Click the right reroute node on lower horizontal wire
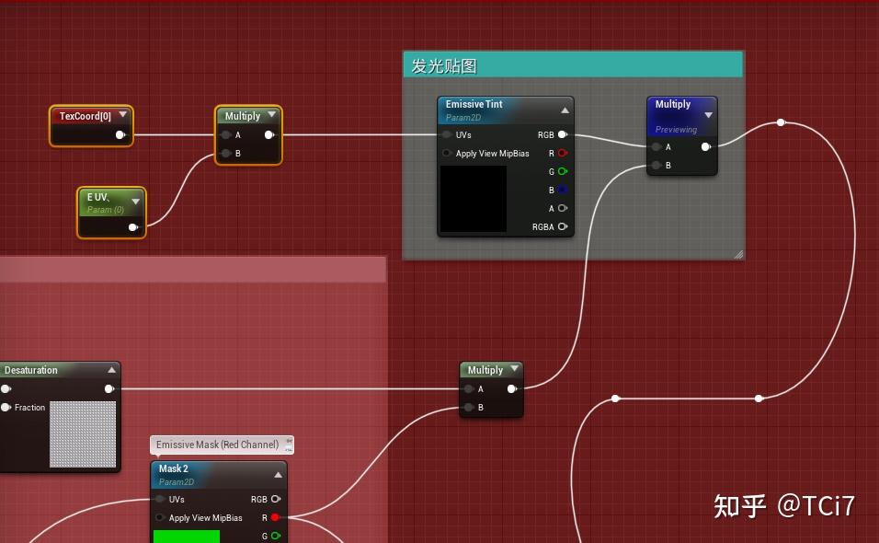 (759, 399)
